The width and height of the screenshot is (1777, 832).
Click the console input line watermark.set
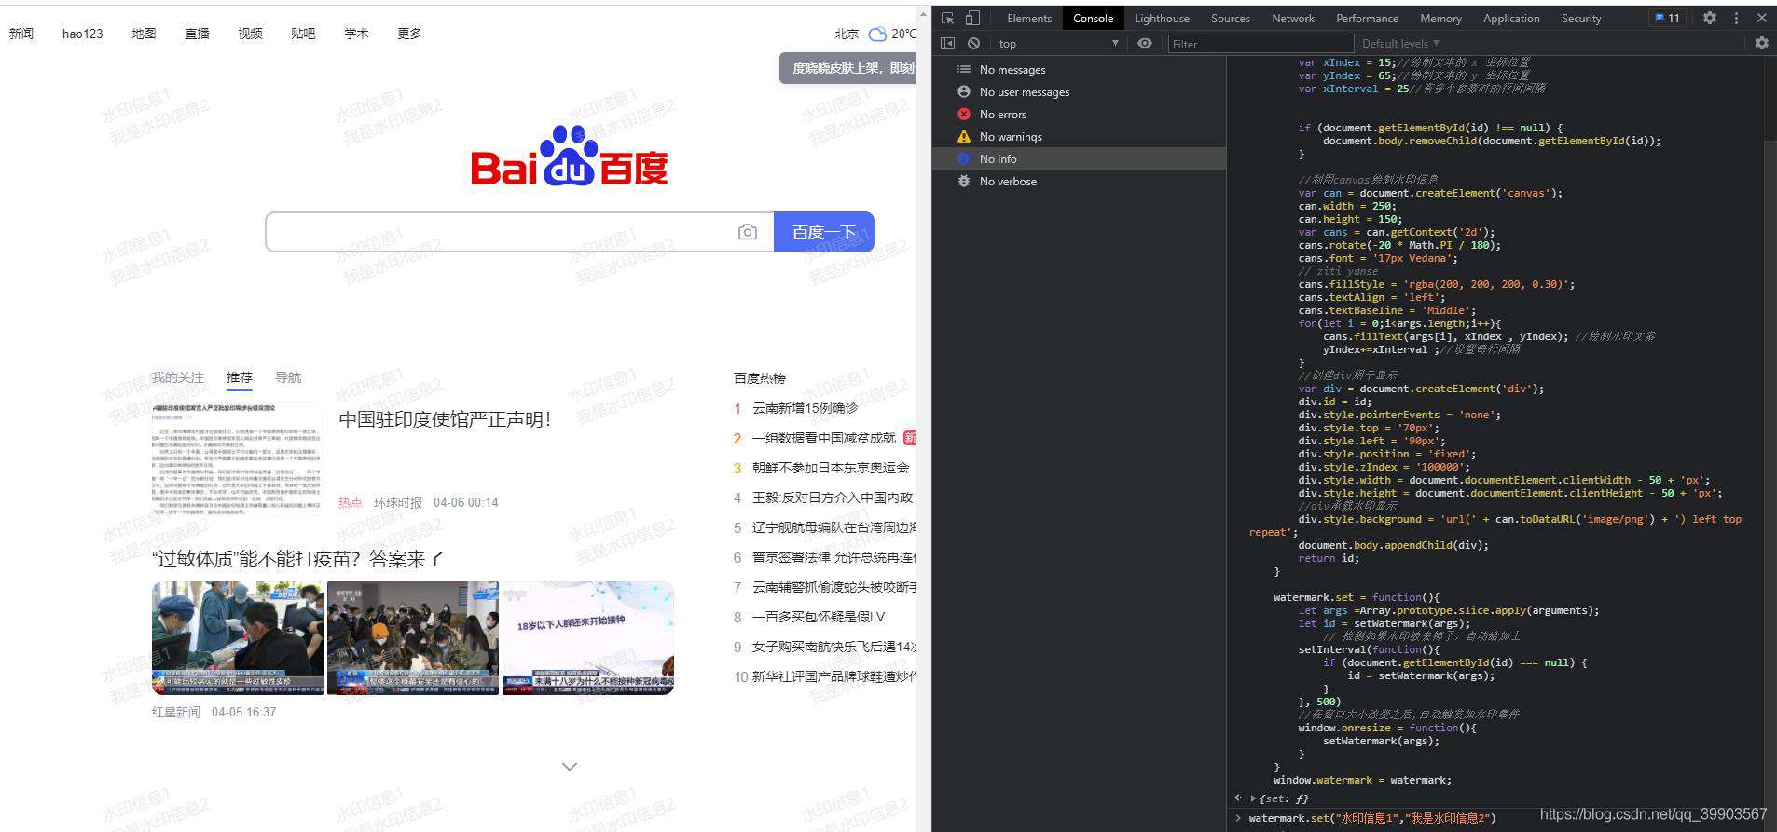pos(1371,818)
